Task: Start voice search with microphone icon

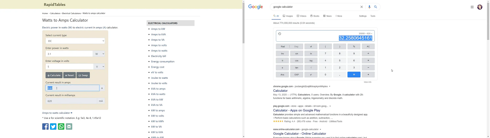Action: click(x=369, y=7)
